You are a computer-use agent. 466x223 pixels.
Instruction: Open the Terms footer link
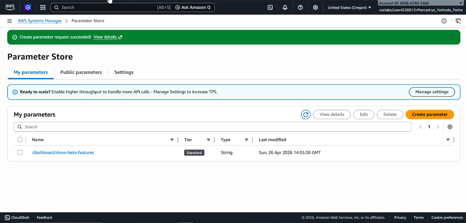coord(419,217)
